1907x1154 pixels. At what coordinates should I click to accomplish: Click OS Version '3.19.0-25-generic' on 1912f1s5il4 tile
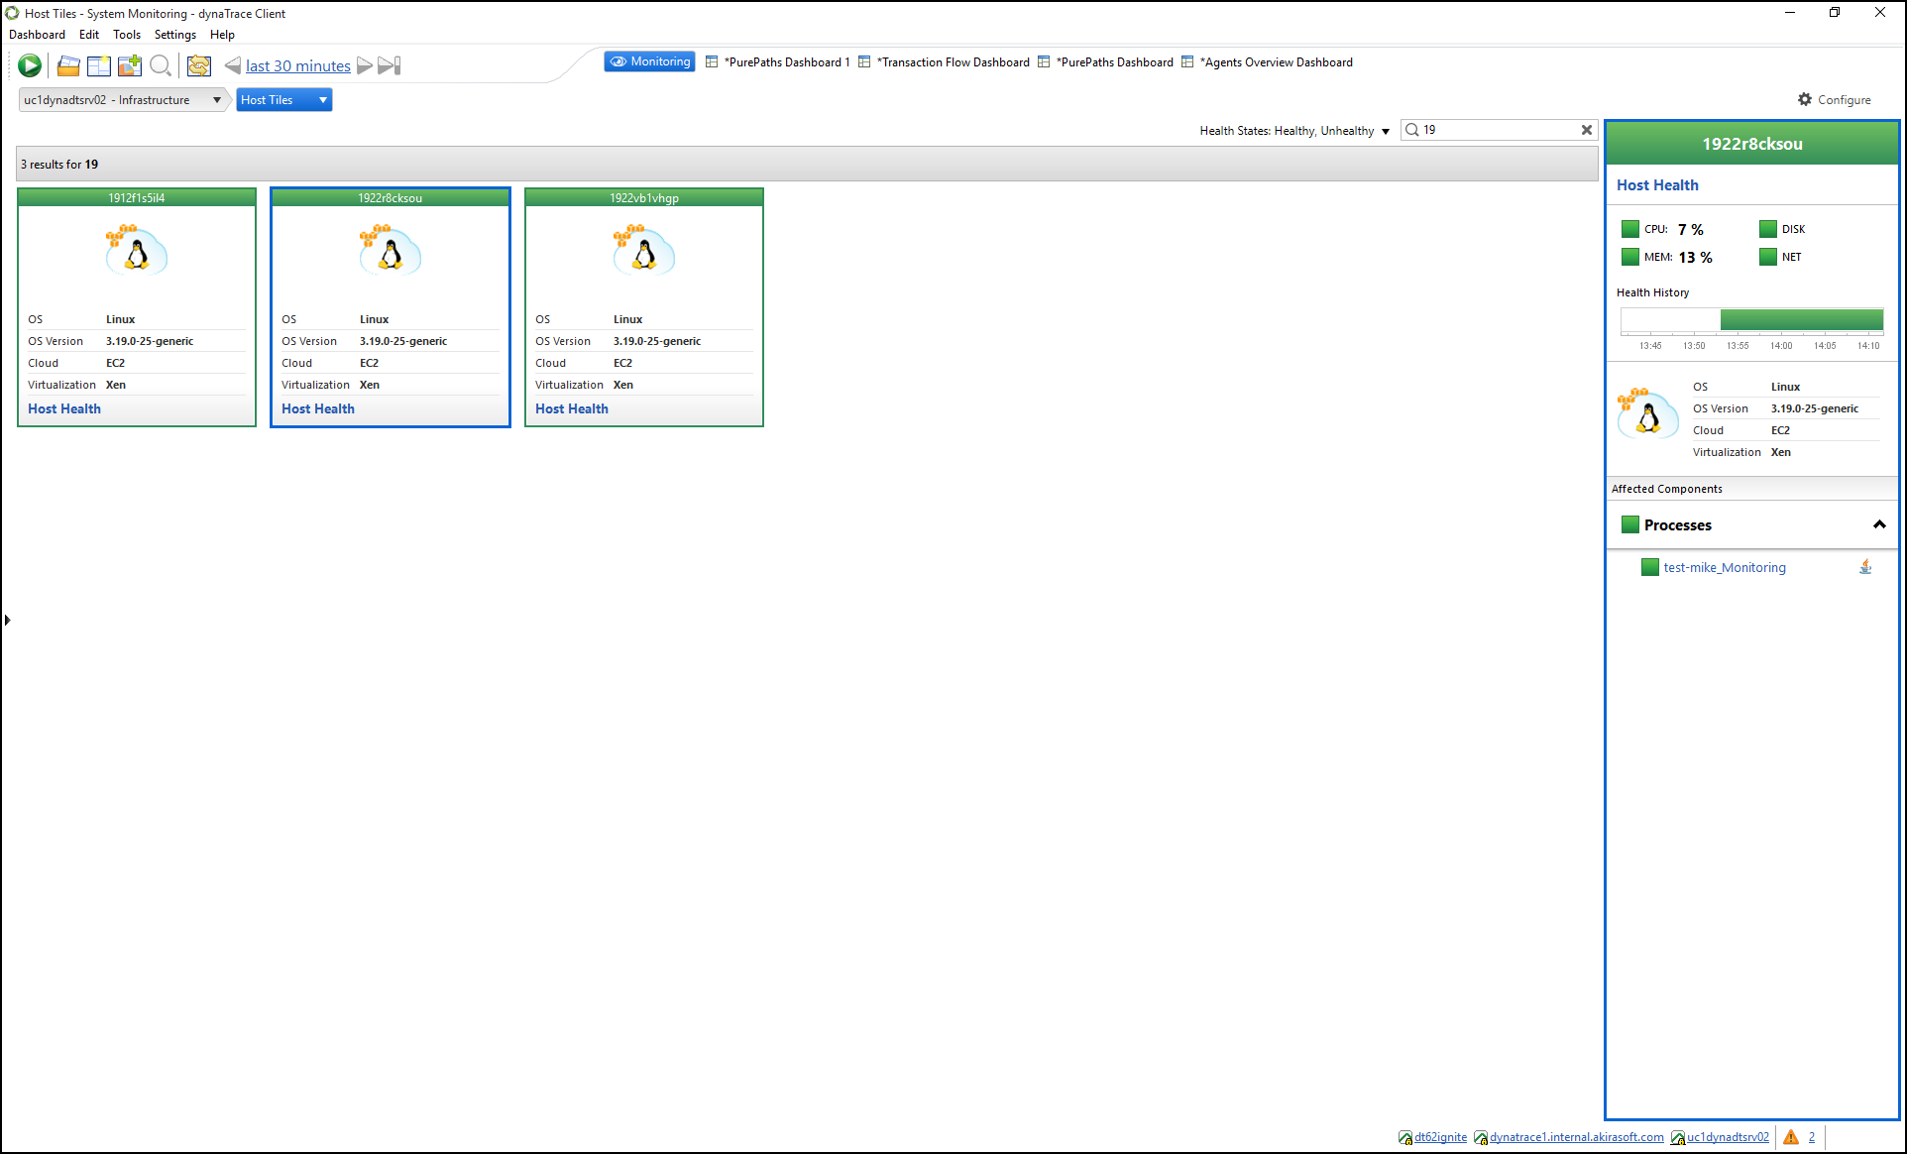[x=150, y=341]
